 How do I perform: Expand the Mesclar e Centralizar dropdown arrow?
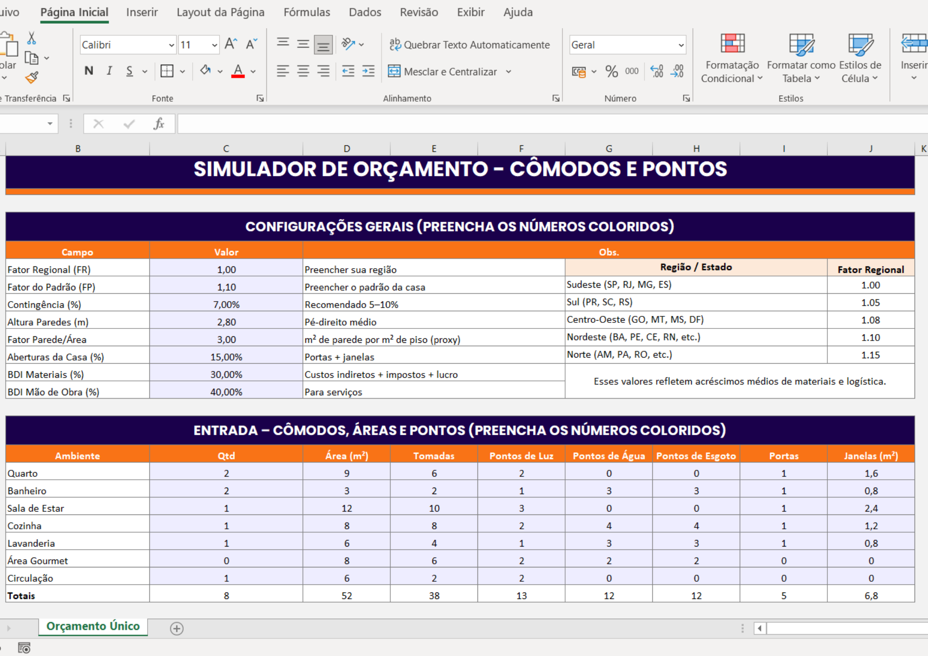(509, 72)
